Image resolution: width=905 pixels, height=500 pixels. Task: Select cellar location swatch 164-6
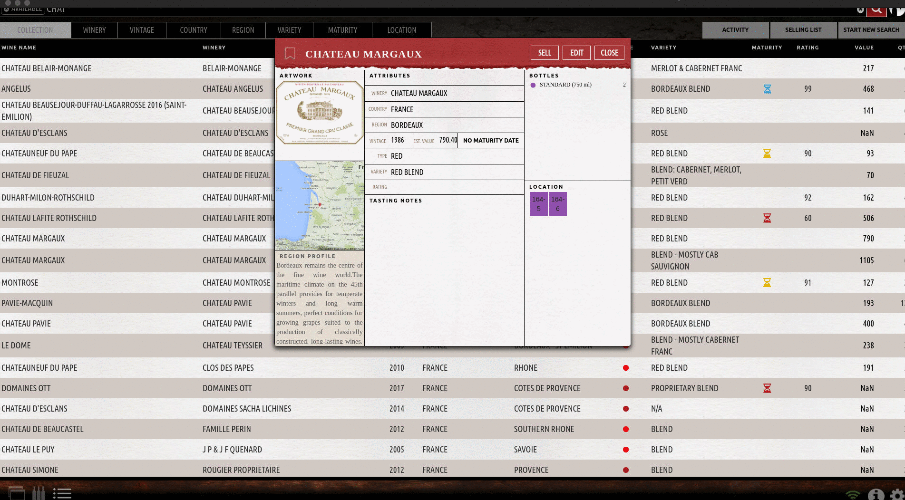coord(558,204)
